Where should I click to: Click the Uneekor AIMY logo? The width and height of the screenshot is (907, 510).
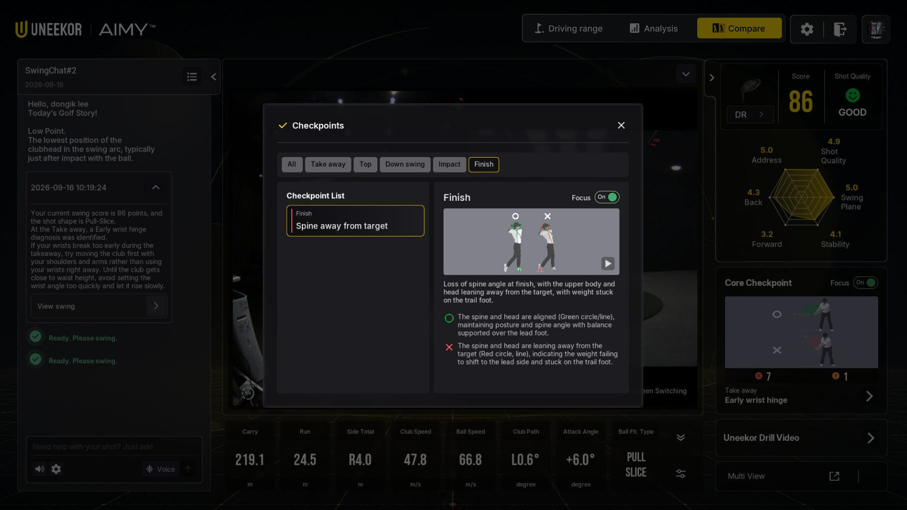tap(85, 29)
